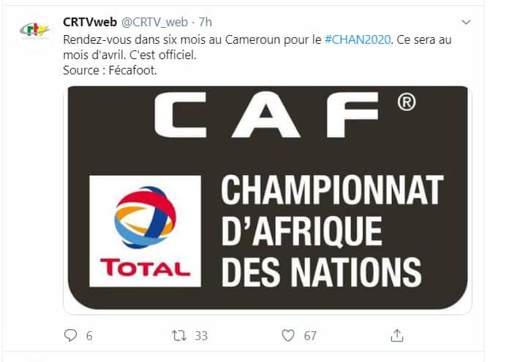Click the registered trademark symbol in image
This screenshot has width=509, height=362.
pyautogui.click(x=407, y=102)
